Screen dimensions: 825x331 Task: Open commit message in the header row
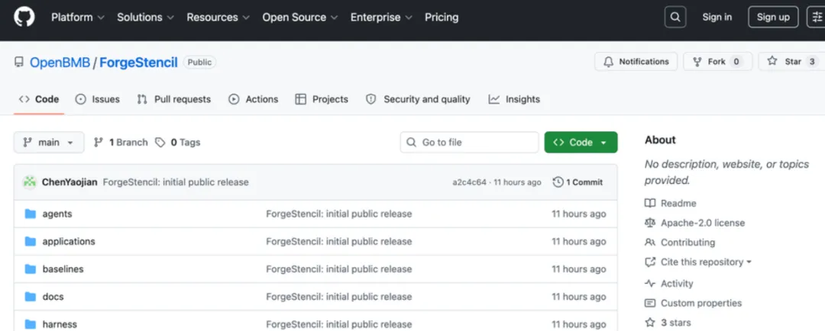pos(176,182)
